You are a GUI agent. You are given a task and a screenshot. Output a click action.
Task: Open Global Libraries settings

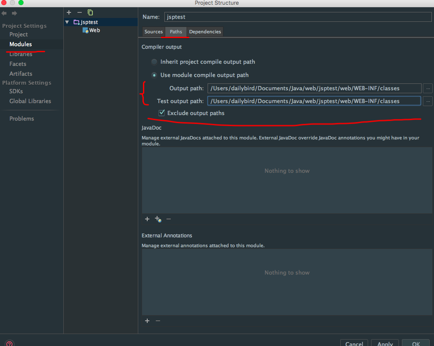pos(30,101)
